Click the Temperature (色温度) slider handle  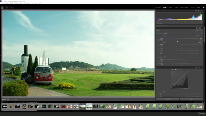pos(174,38)
